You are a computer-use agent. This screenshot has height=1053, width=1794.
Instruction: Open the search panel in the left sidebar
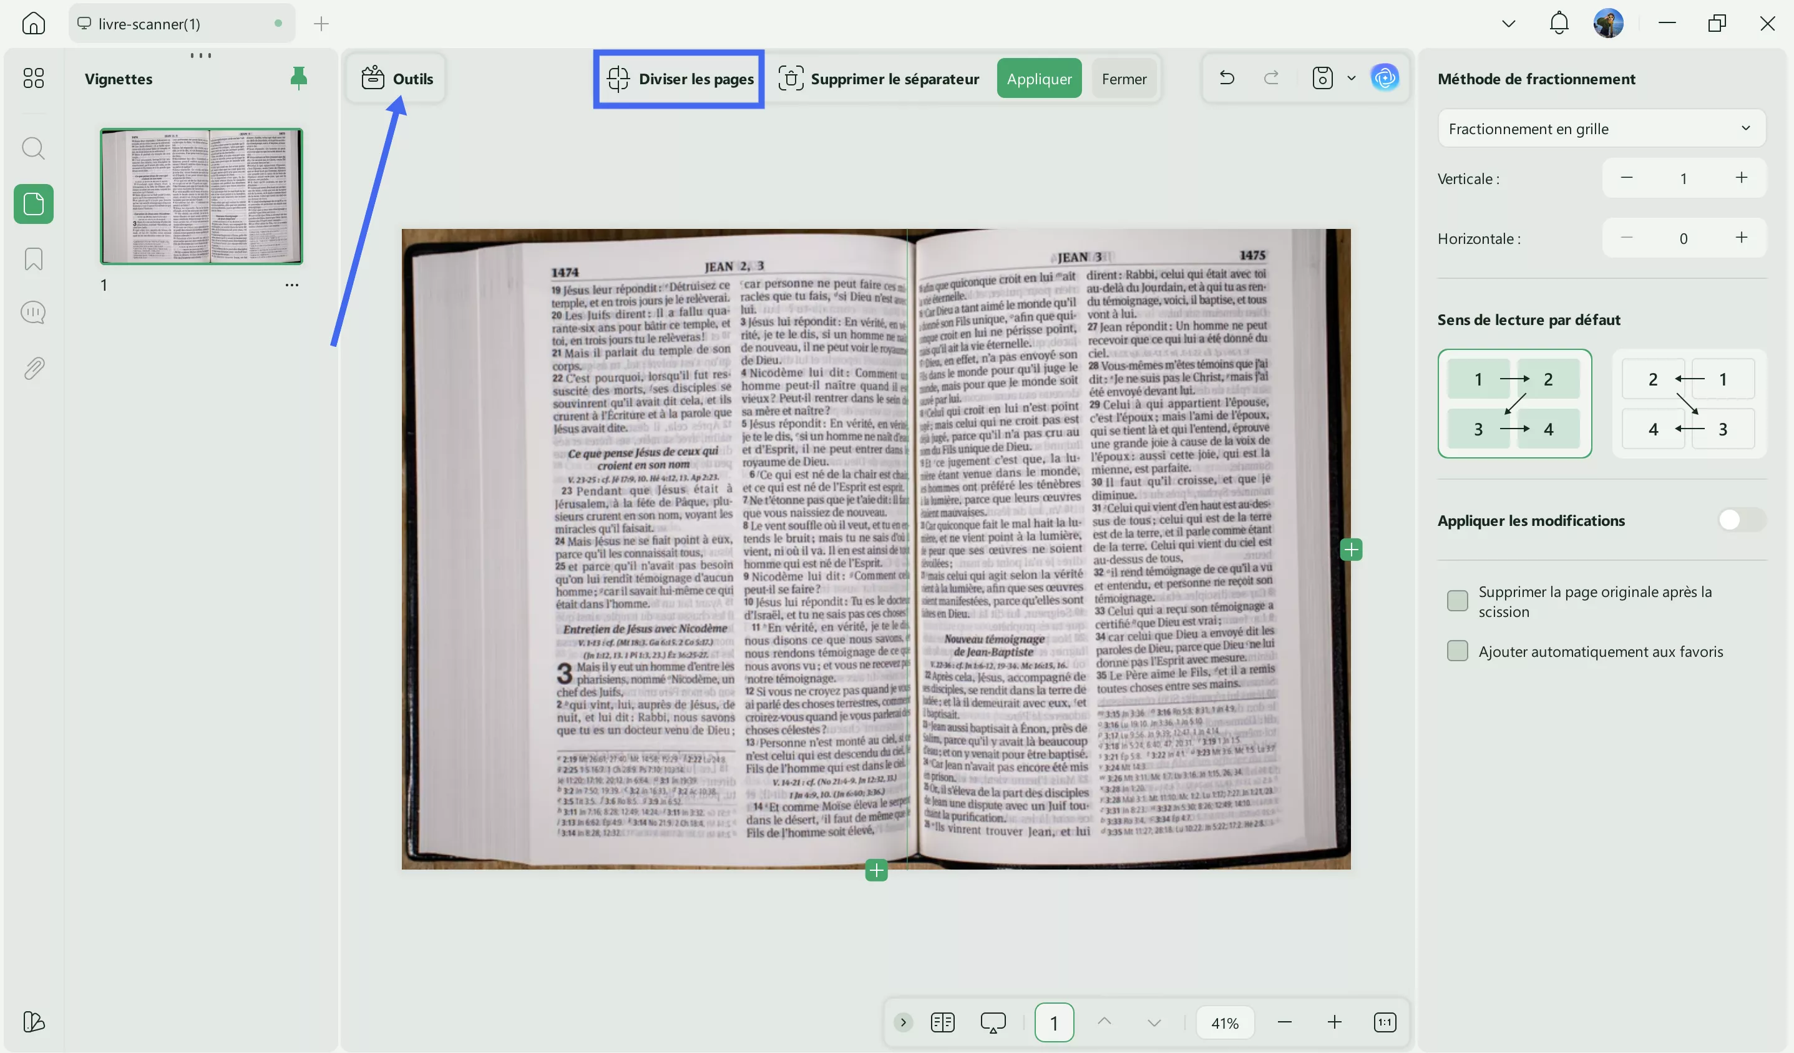[32, 148]
